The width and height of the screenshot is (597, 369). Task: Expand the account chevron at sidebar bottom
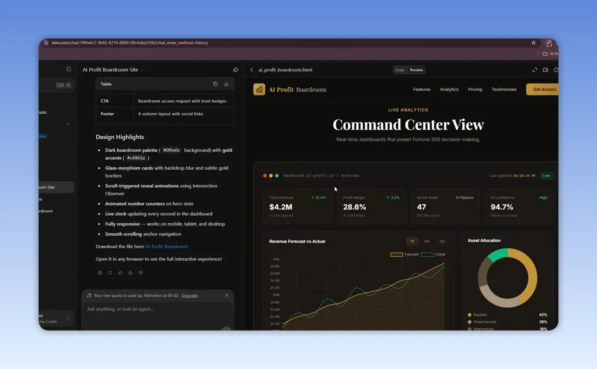coord(68,318)
